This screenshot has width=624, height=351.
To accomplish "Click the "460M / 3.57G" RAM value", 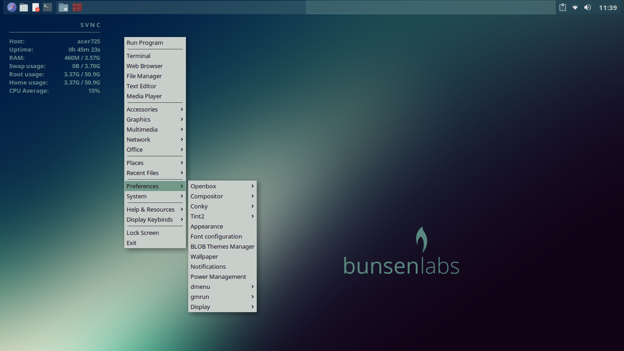I will click(82, 58).
